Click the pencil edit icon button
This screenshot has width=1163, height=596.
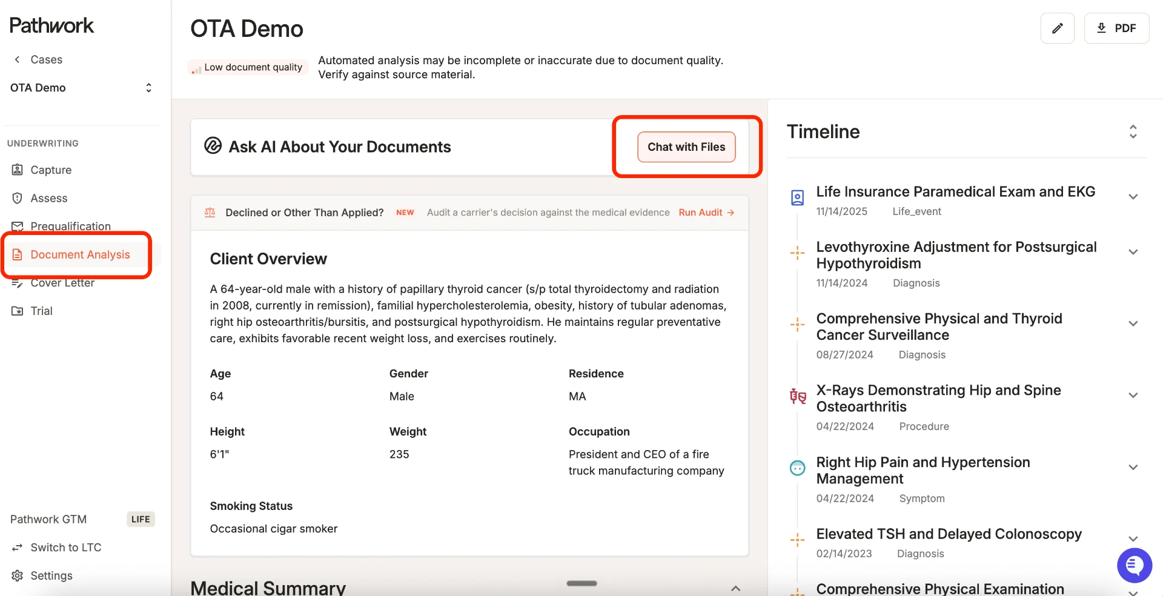tap(1057, 28)
